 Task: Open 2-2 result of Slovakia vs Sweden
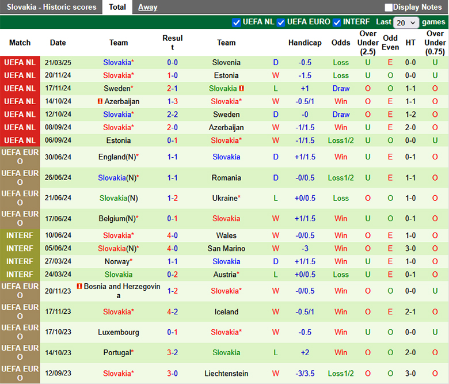[x=172, y=115]
